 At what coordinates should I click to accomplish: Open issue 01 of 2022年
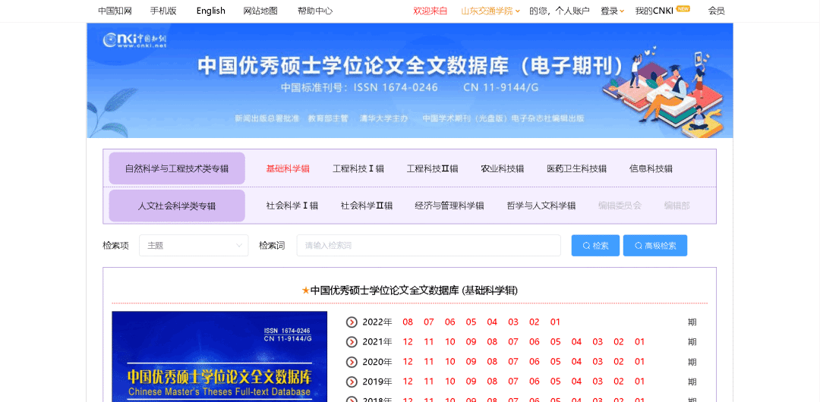click(x=555, y=322)
